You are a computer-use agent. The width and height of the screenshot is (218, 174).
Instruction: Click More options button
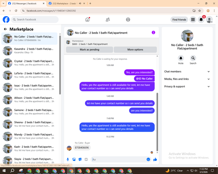135,50
